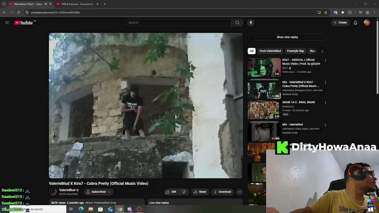The width and height of the screenshot is (379, 213).
Task: Open Kira7 MEDICAL video thumbnail
Action: pos(264,67)
